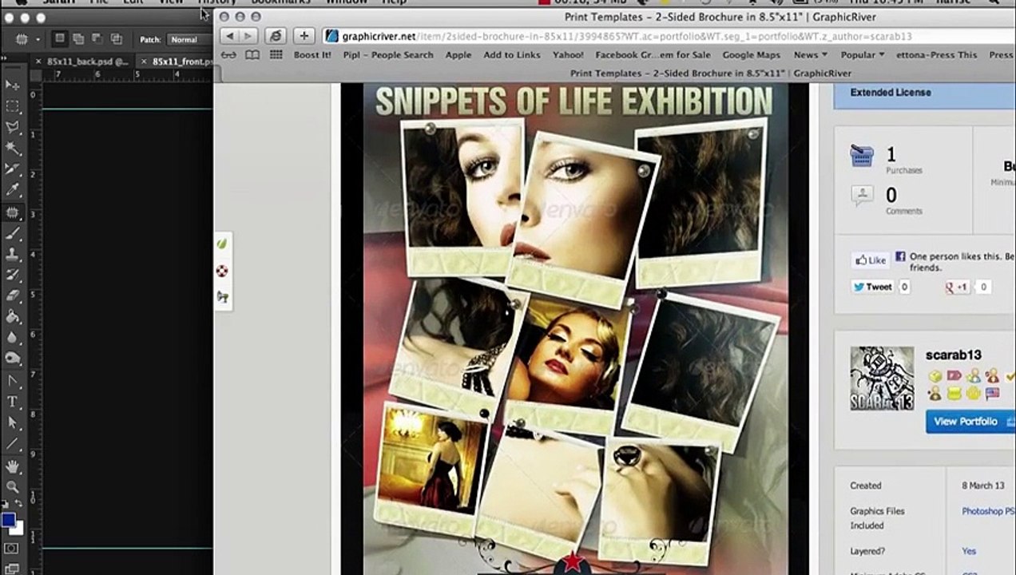1016x575 pixels.
Task: Show the Reading List glasses icon
Action: [x=229, y=55]
